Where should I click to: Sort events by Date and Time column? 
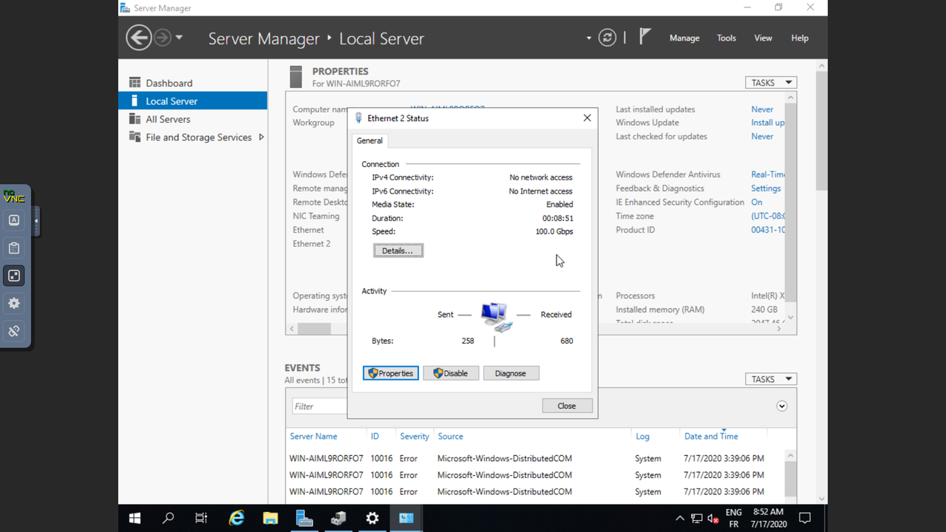(x=711, y=437)
